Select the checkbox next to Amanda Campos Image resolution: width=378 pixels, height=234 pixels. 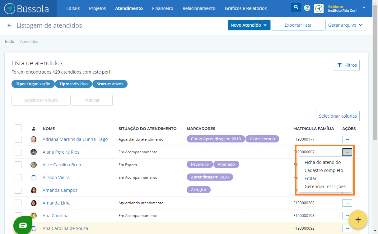pos(18,190)
